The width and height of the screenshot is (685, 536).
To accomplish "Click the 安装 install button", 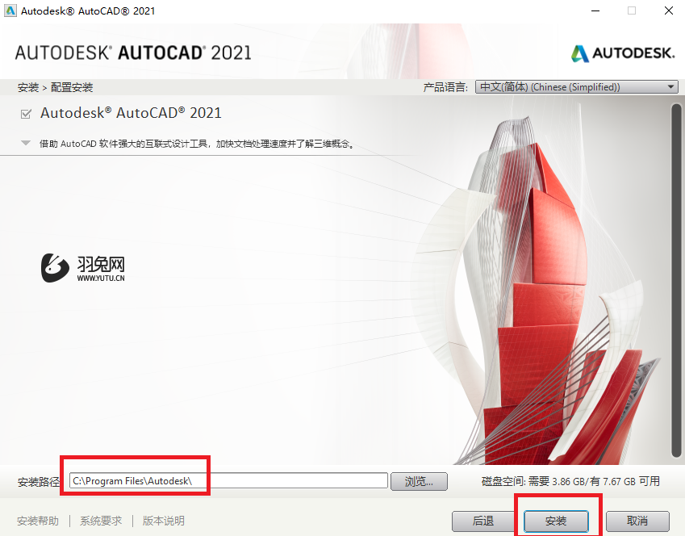I will pos(555,521).
